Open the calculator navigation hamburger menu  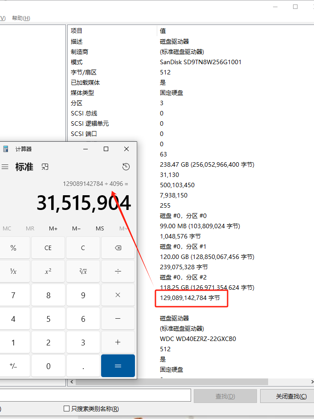[x=5, y=167]
